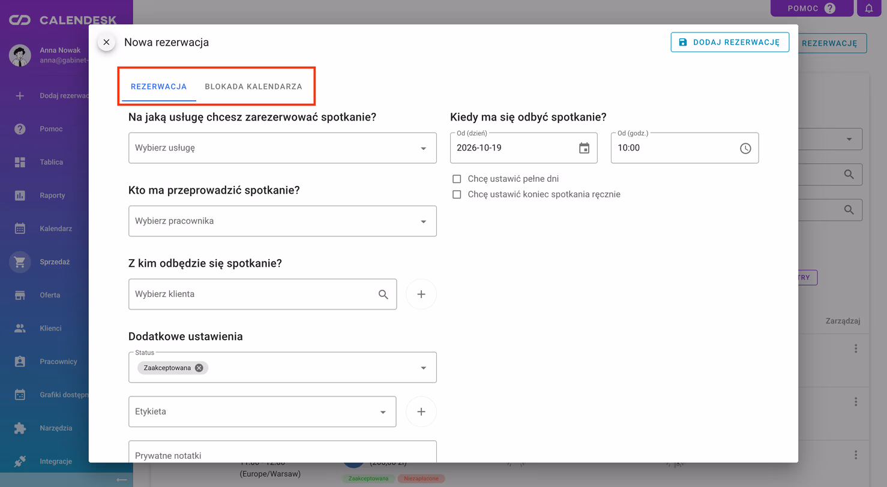Screen dimensions: 887x487
Task: Open Raporty in the sidebar
Action: (44, 196)
